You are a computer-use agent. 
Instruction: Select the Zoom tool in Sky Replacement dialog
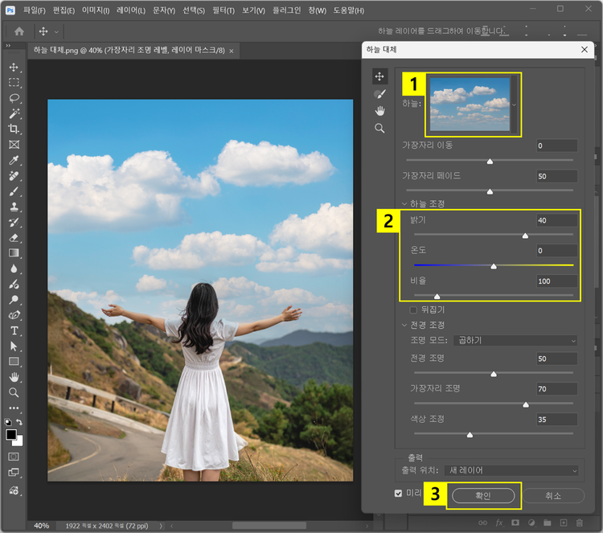379,128
